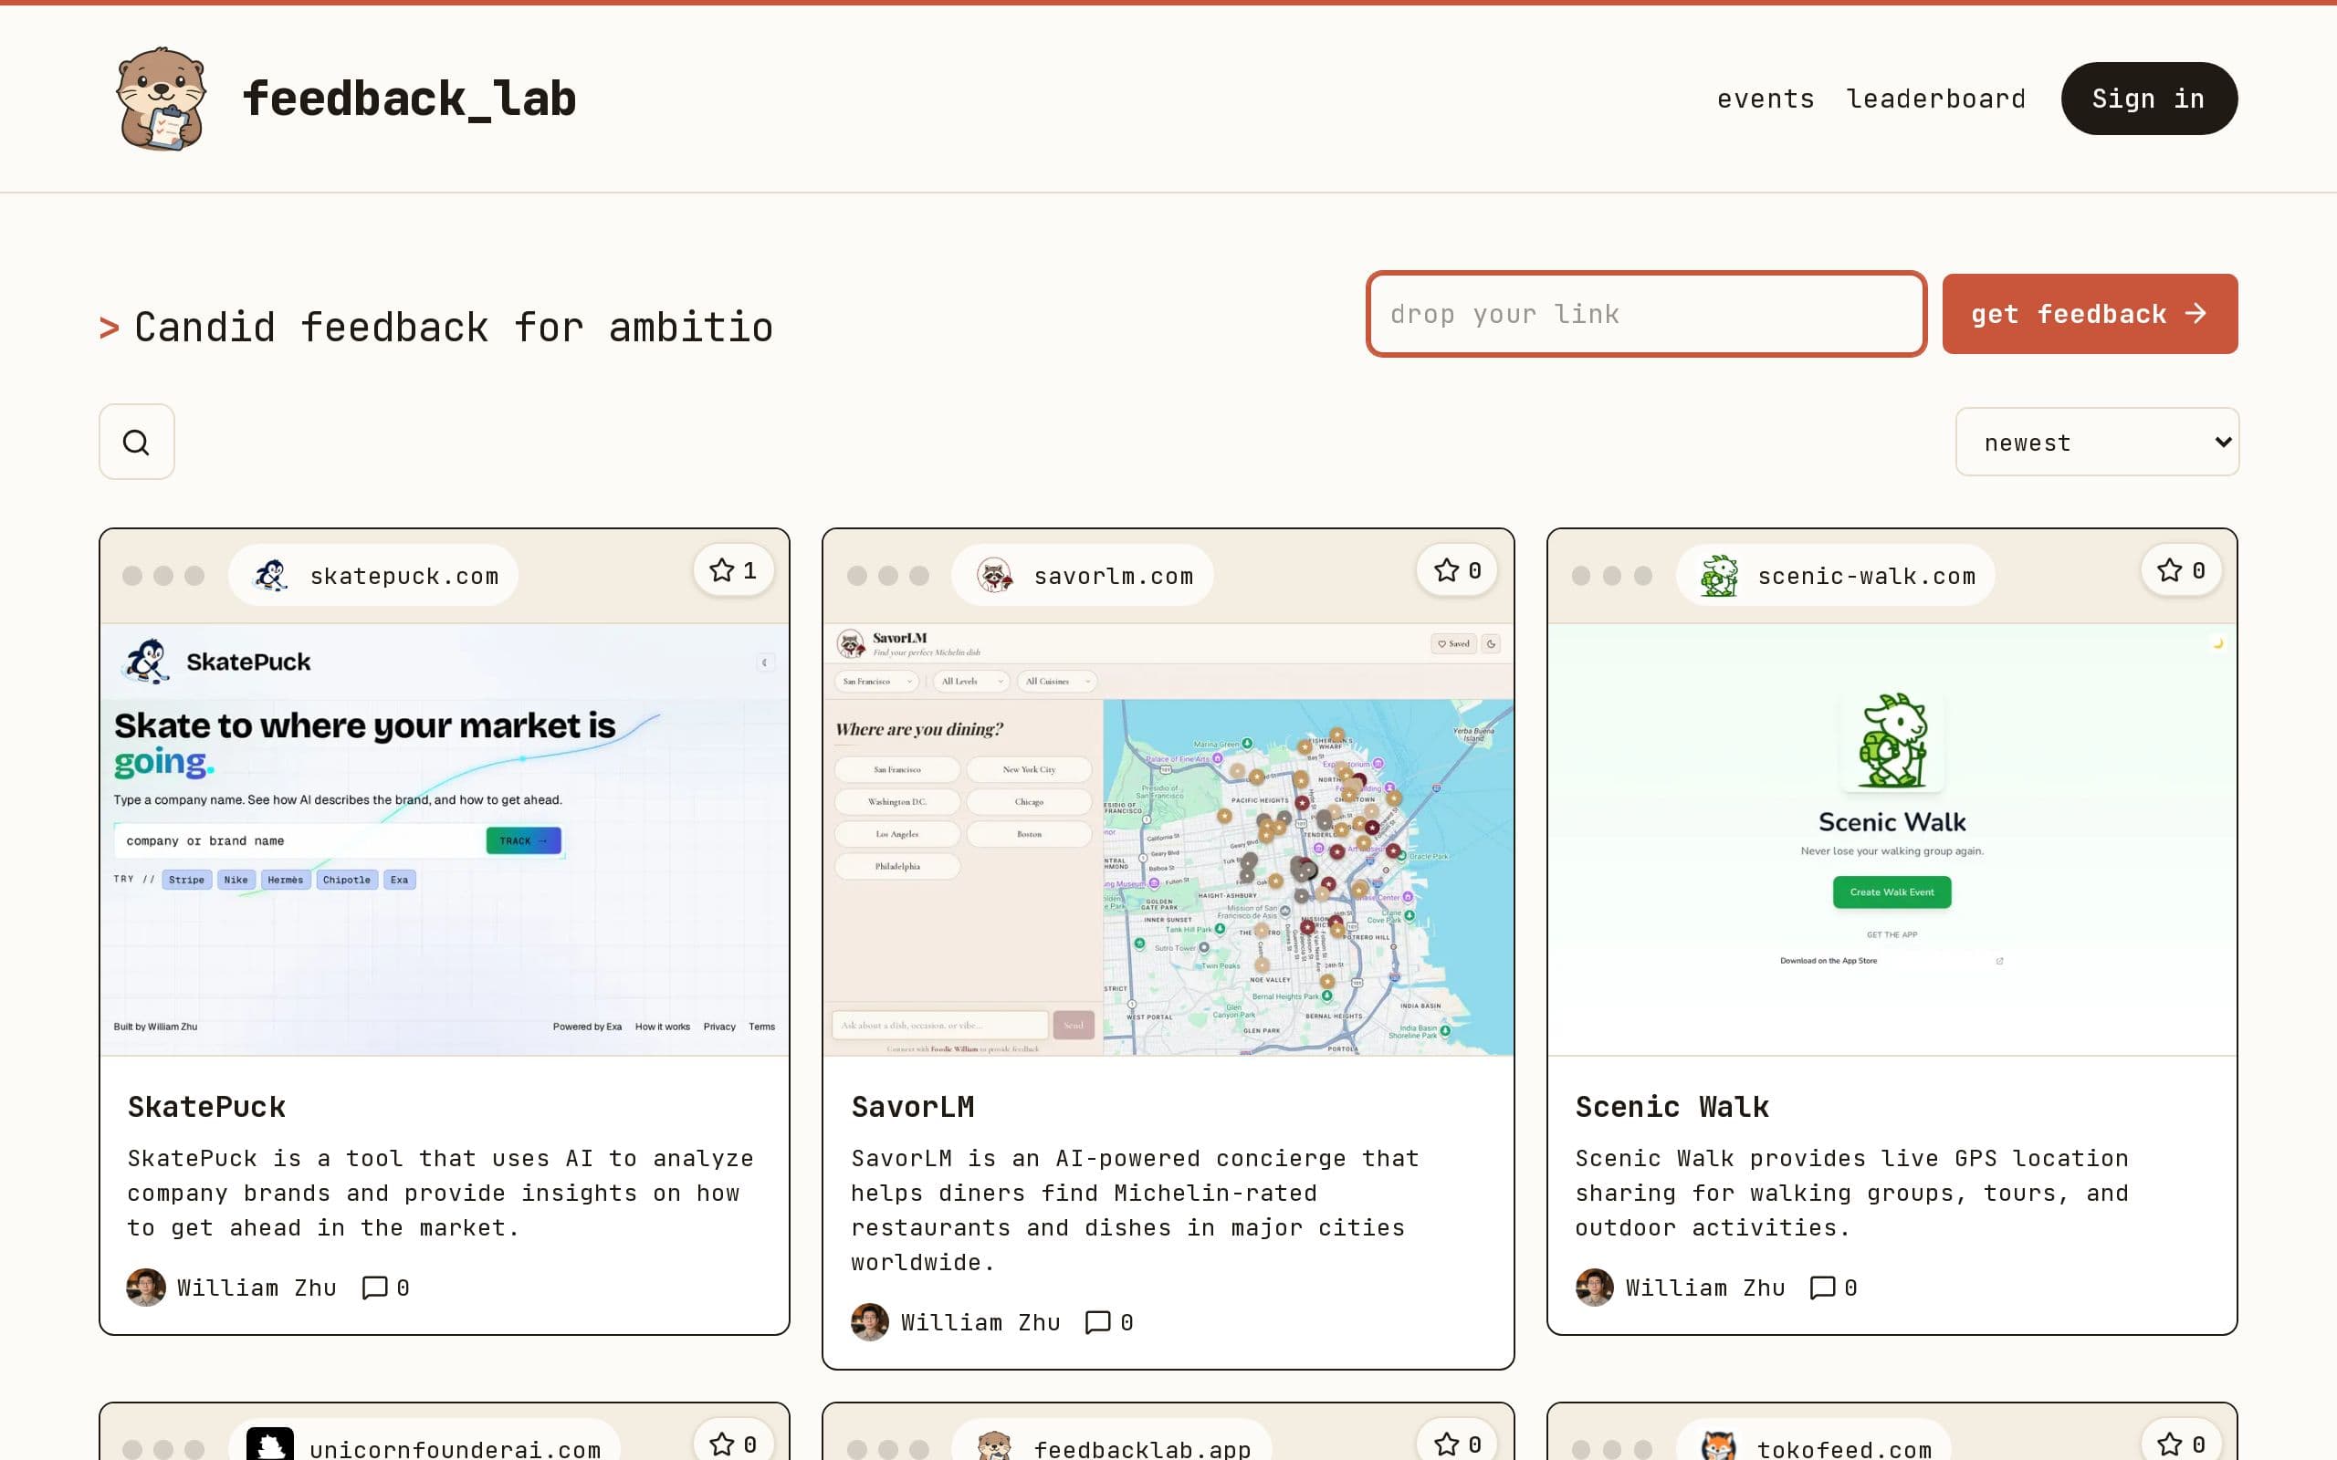Open the skatepuck.com URL pill

point(373,576)
